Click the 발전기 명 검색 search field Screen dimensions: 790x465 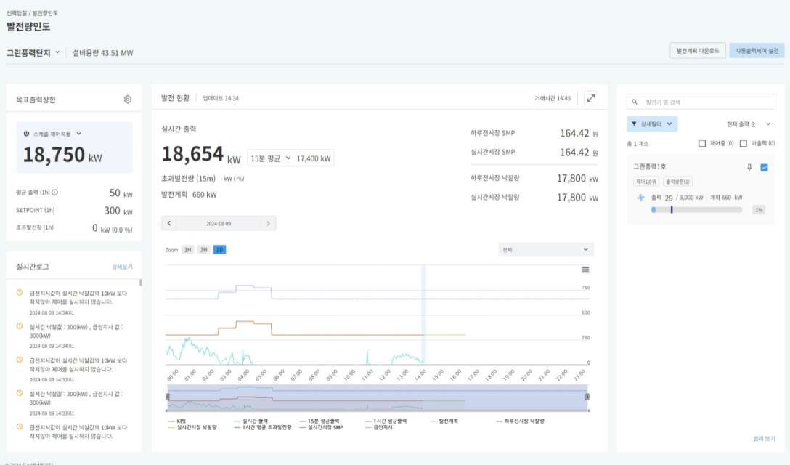click(701, 102)
